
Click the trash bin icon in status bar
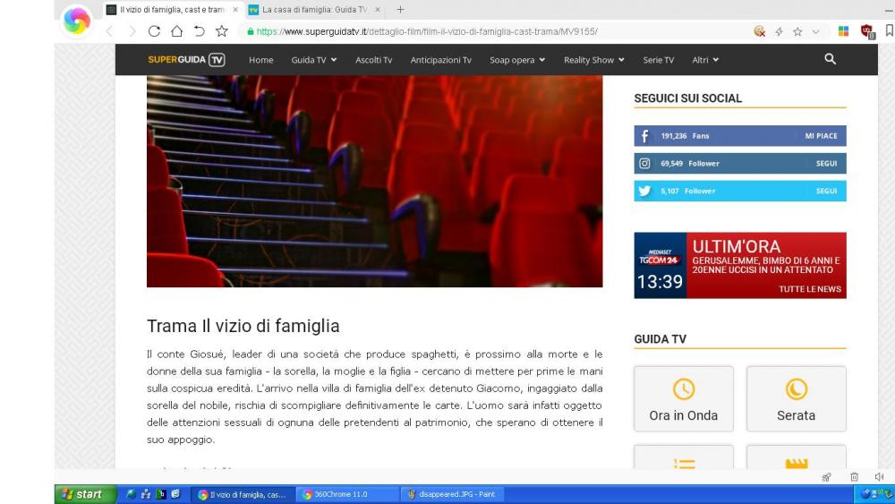pyautogui.click(x=854, y=476)
